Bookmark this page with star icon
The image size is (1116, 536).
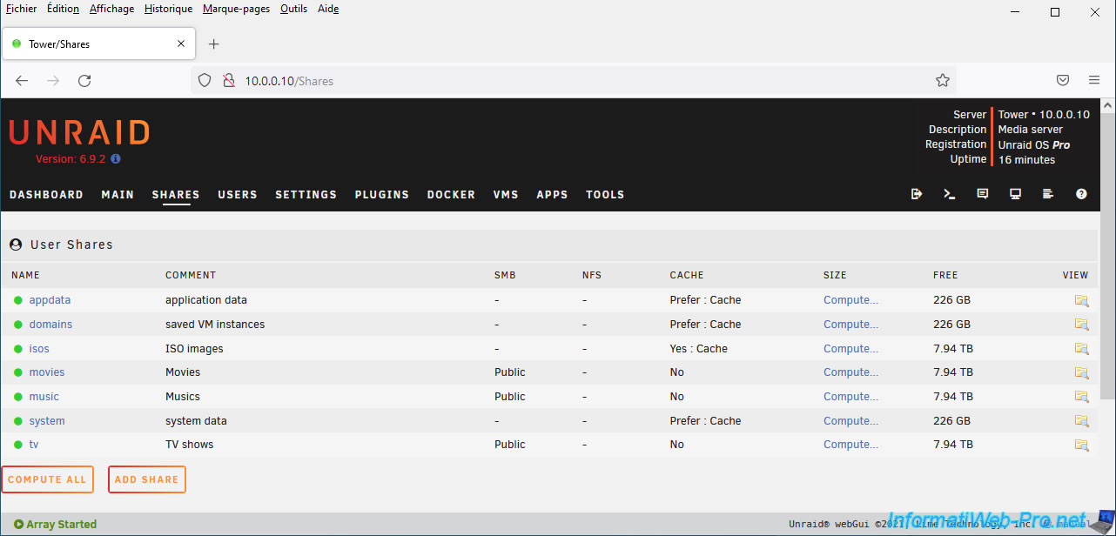pos(942,80)
